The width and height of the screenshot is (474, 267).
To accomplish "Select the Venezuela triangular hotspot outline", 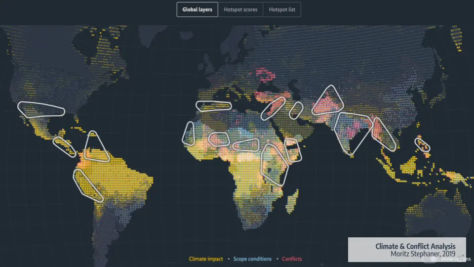I will (x=96, y=147).
